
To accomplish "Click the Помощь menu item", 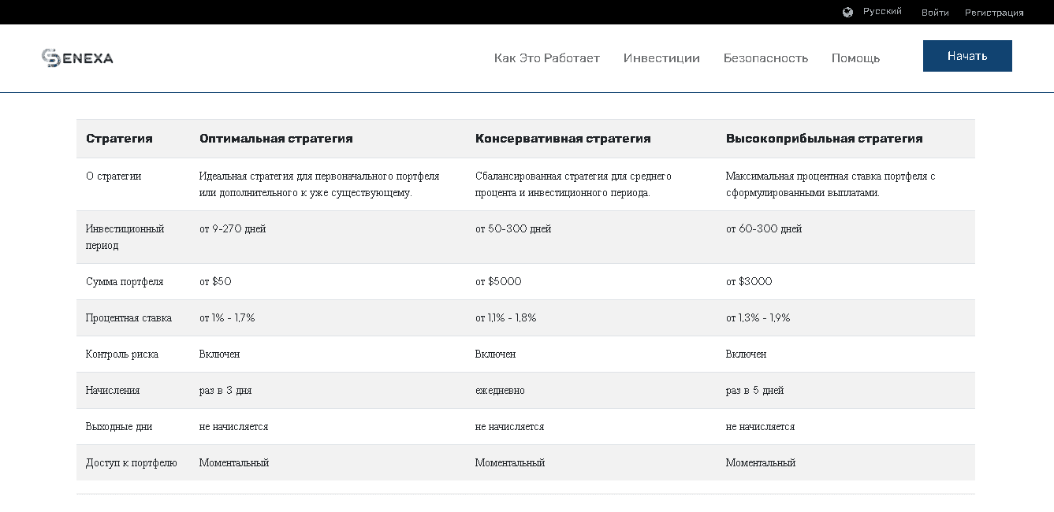I will (x=855, y=58).
